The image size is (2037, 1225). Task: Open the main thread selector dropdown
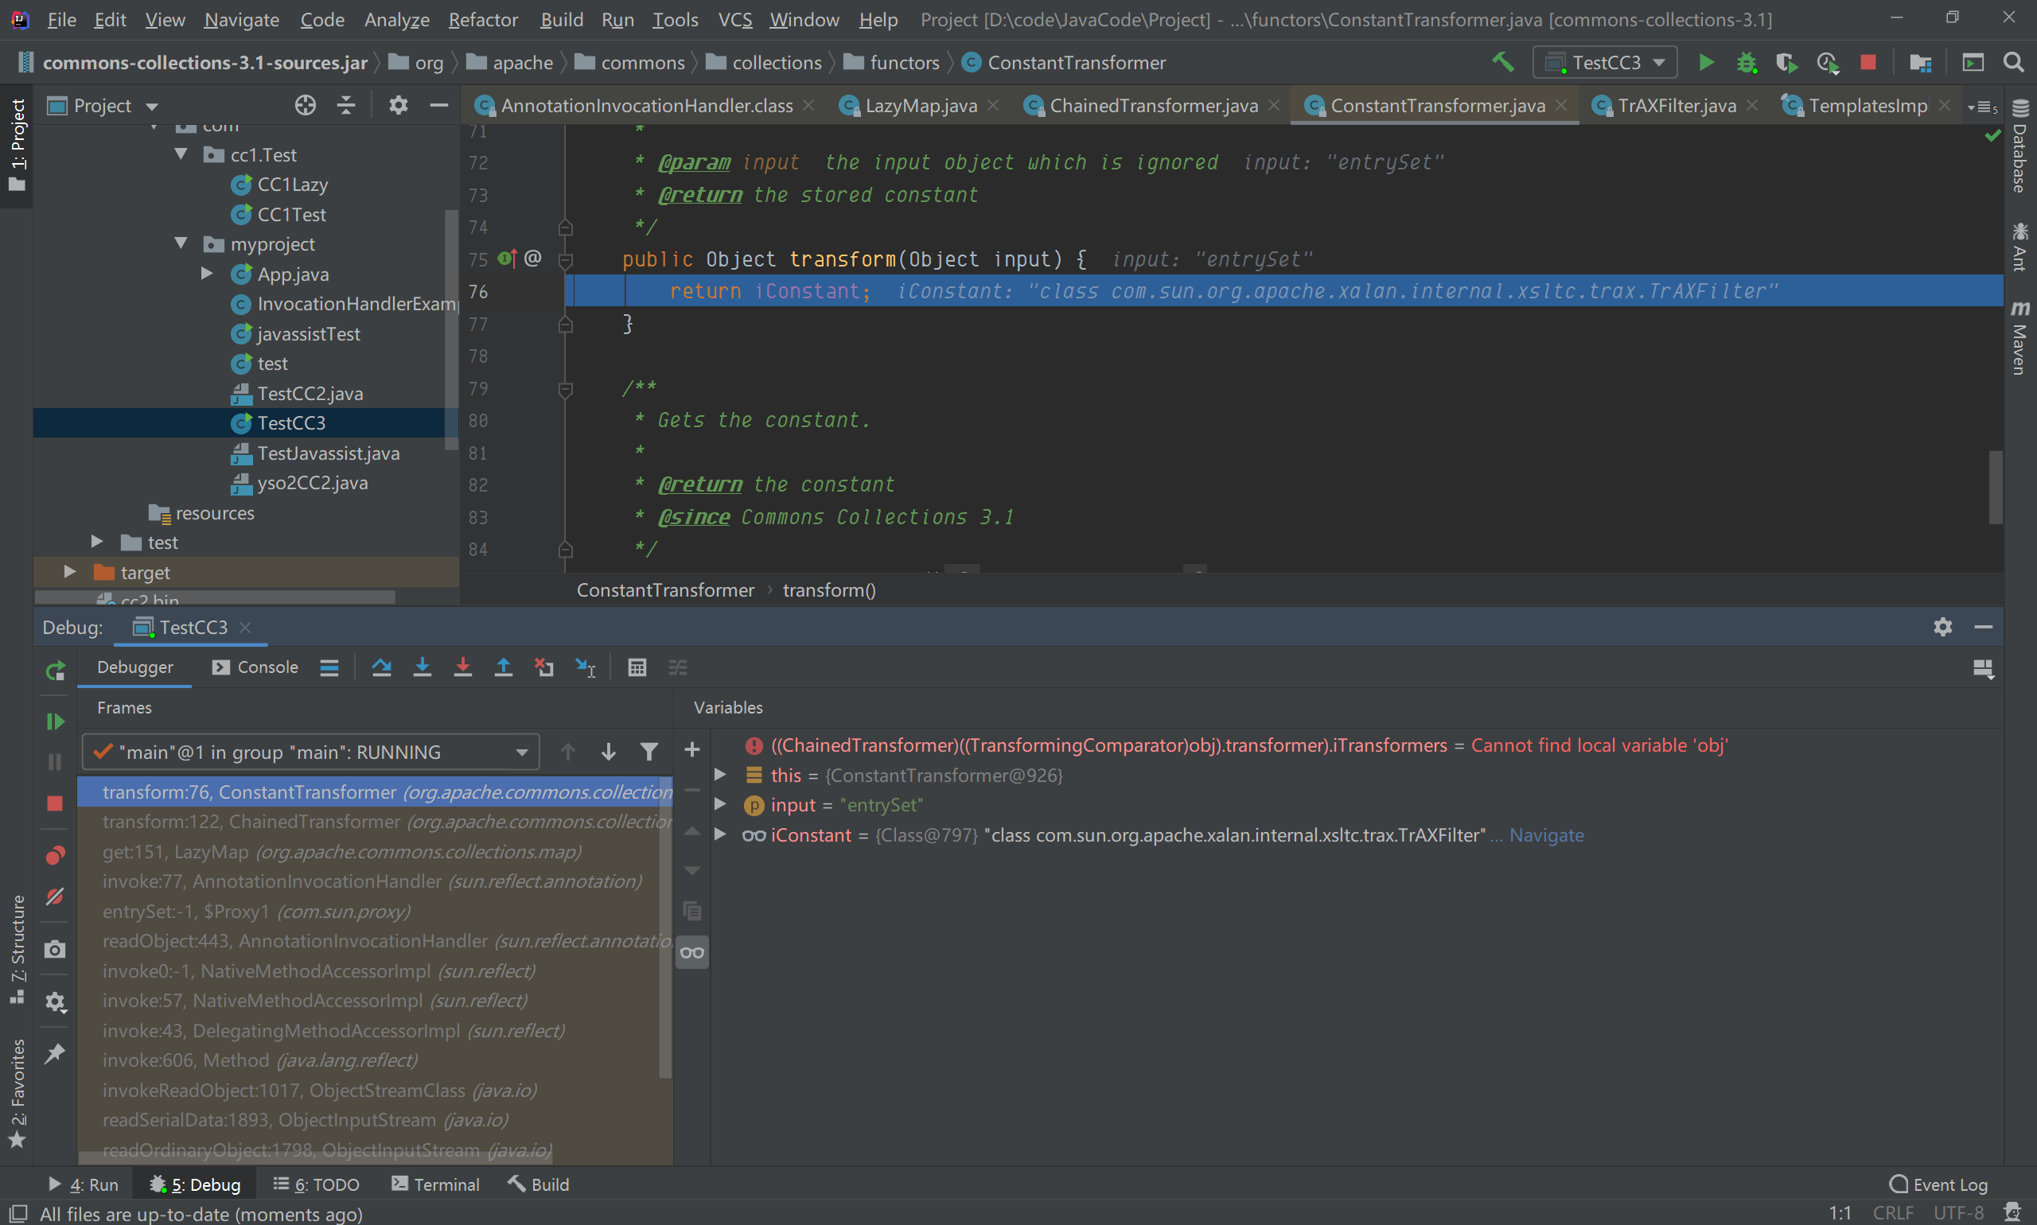coord(310,752)
